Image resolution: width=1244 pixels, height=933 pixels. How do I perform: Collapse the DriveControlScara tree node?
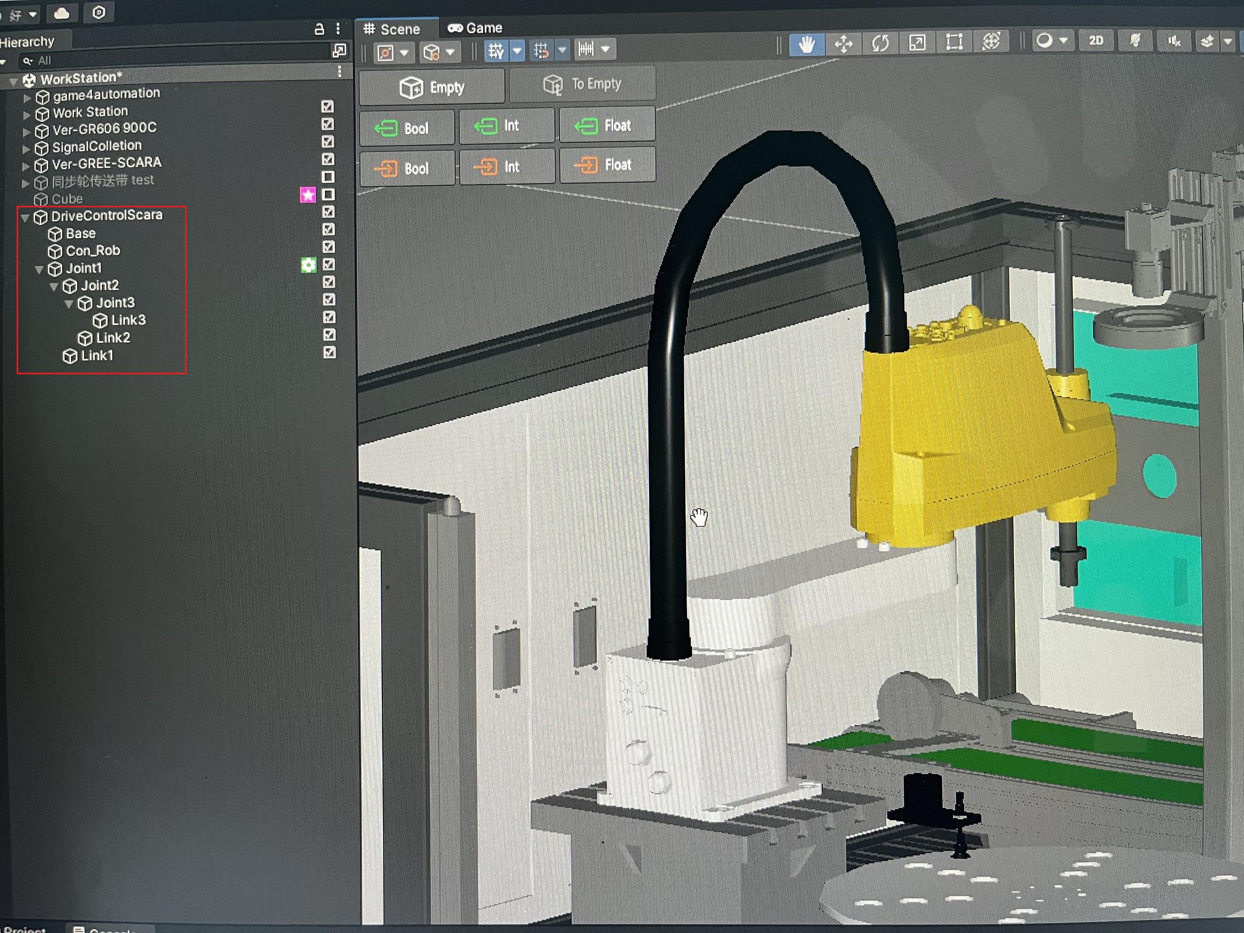click(x=25, y=218)
